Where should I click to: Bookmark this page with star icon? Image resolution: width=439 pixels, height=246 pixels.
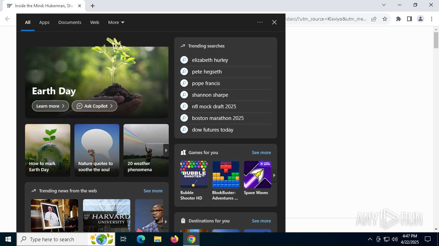(385, 19)
